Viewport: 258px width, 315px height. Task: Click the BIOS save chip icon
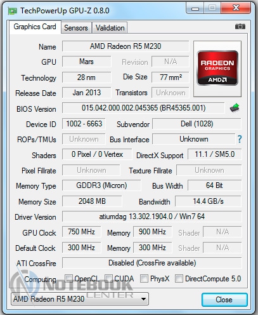[x=235, y=108]
